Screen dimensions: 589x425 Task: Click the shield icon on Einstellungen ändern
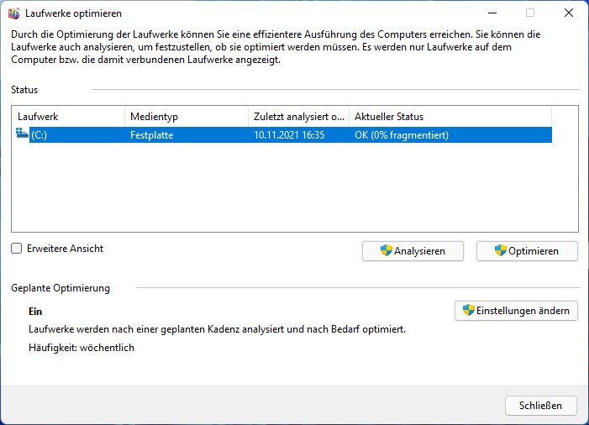click(469, 311)
